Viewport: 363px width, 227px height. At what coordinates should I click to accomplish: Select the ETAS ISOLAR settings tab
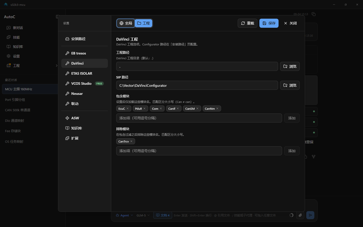point(85,73)
